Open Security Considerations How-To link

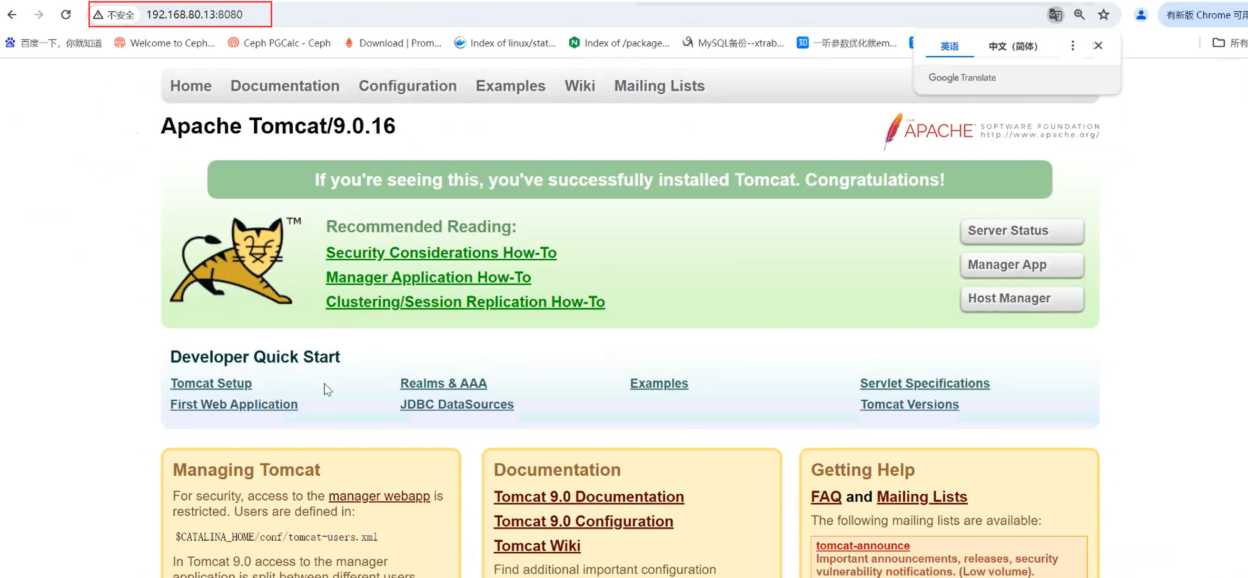[x=441, y=253]
